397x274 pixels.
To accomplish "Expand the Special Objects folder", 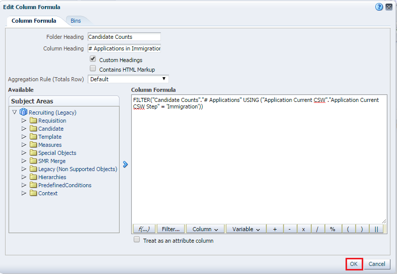I will pos(24,153).
